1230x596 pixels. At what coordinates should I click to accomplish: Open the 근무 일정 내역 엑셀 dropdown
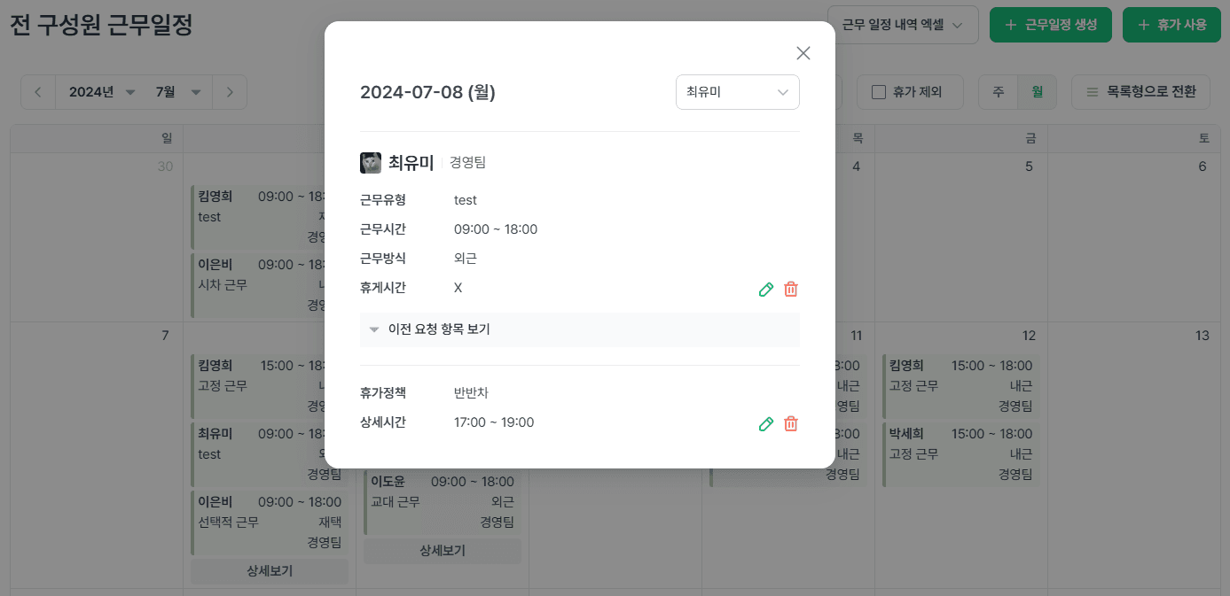pyautogui.click(x=901, y=24)
